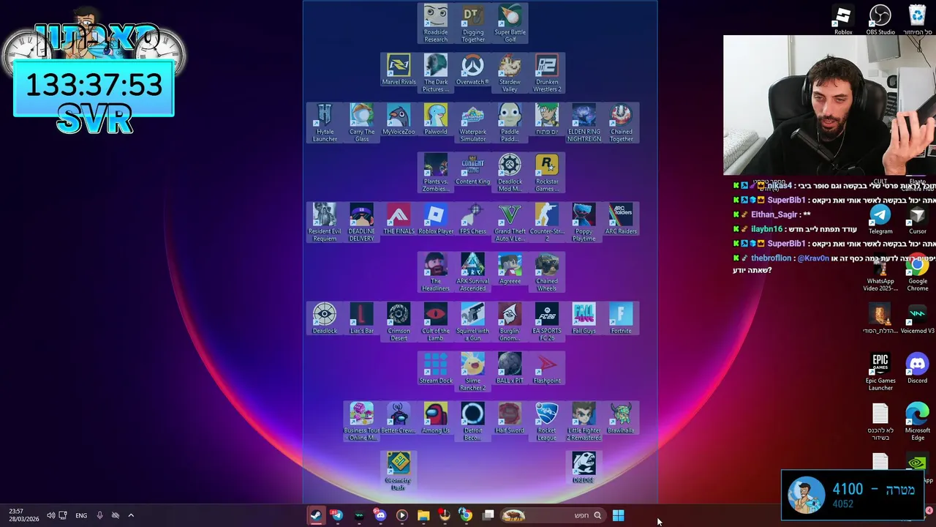Launch the ARC Raiders icon
This screenshot has width=936, height=527.
tap(621, 220)
